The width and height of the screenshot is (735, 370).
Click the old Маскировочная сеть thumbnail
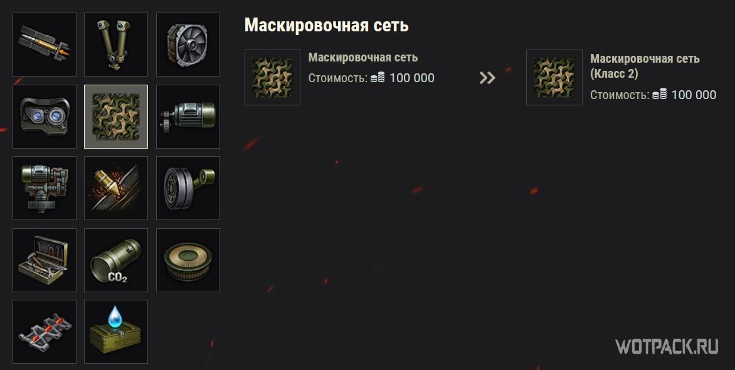(272, 77)
